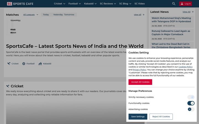Click Latest News View All link
199x124 pixels.
(x=187, y=12)
